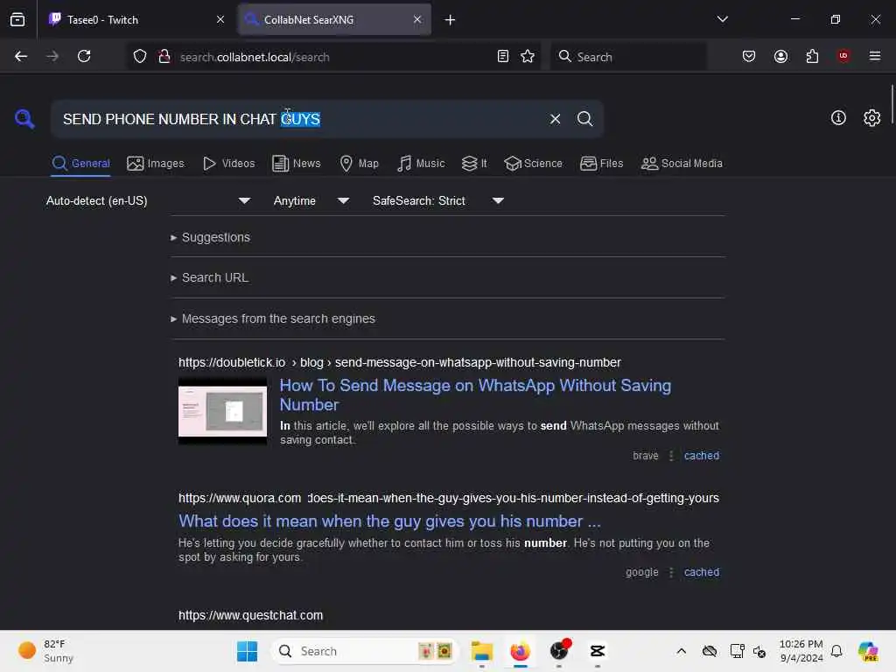Go back with the browser back arrow

pos(21,56)
